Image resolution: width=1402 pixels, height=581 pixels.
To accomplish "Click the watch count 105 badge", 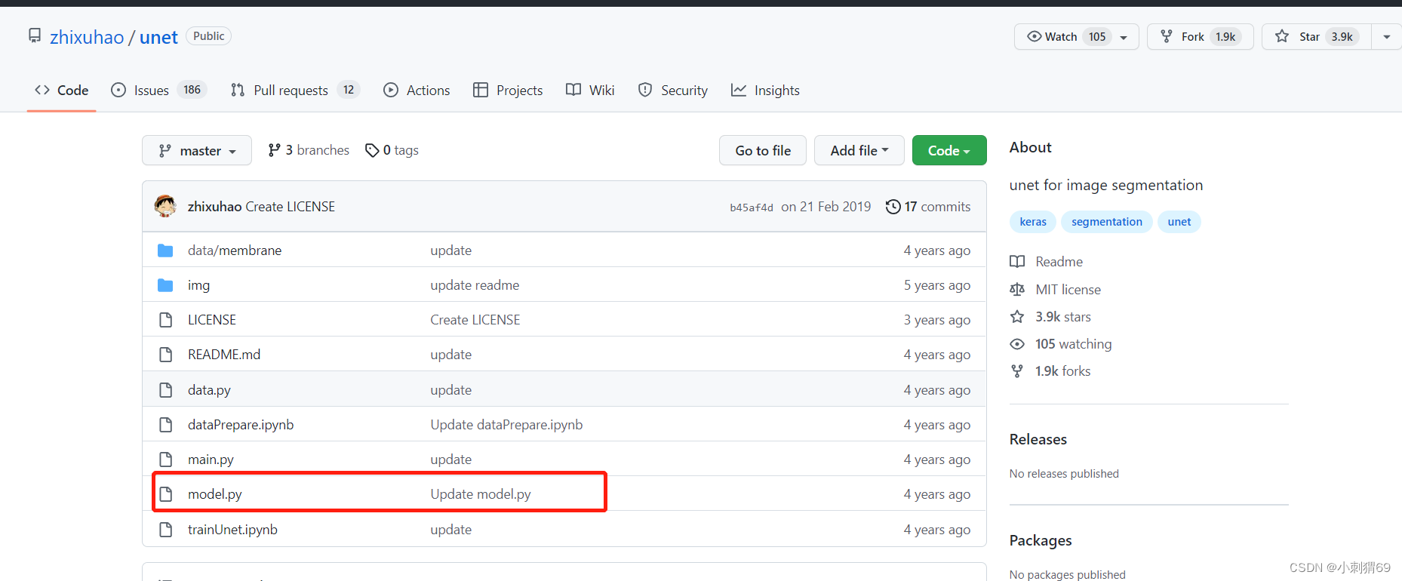I will 1097,36.
